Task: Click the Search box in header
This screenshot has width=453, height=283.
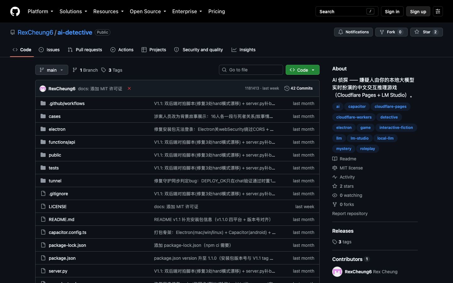Action: [347, 11]
